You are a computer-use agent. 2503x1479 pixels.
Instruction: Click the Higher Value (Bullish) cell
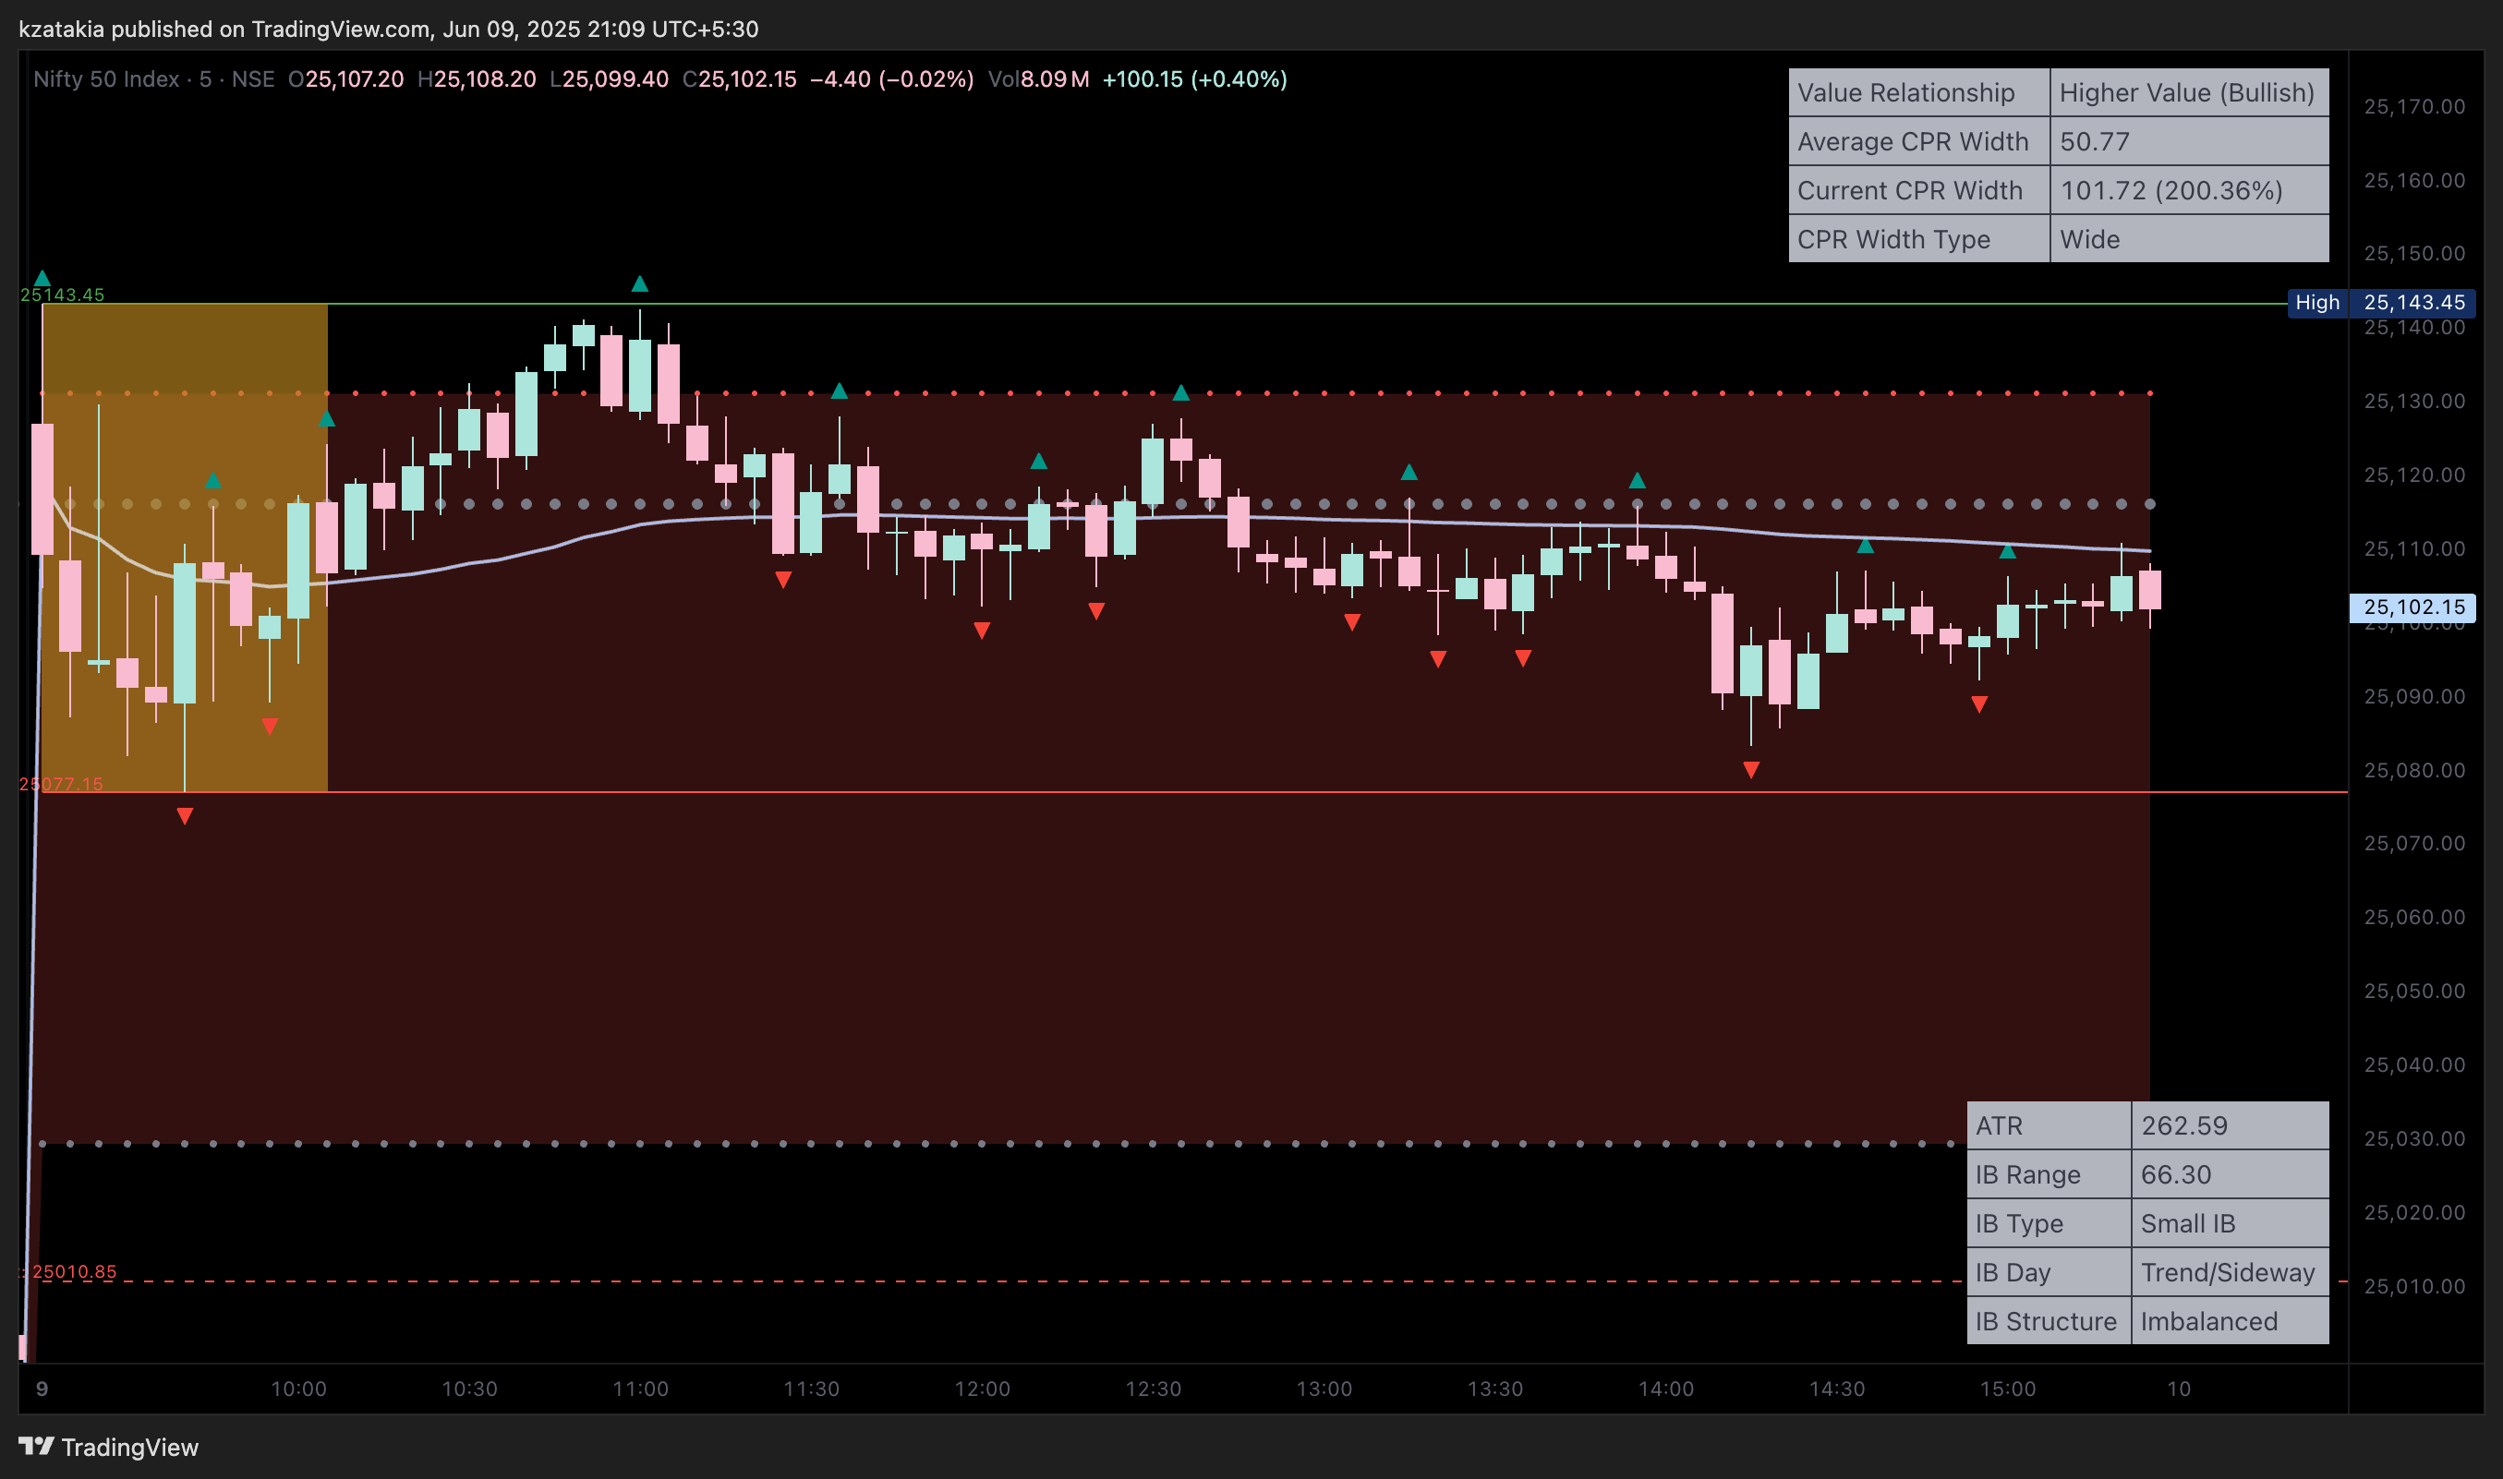coord(2189,92)
